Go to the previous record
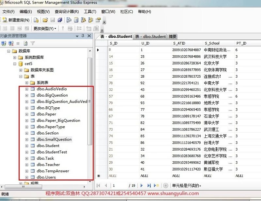 point(106,185)
